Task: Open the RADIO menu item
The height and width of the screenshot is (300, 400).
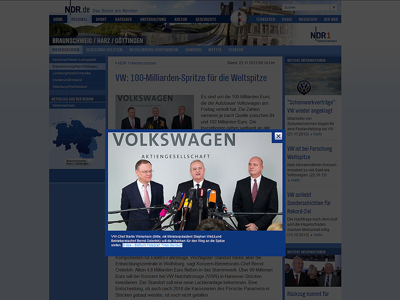Action: point(287,19)
